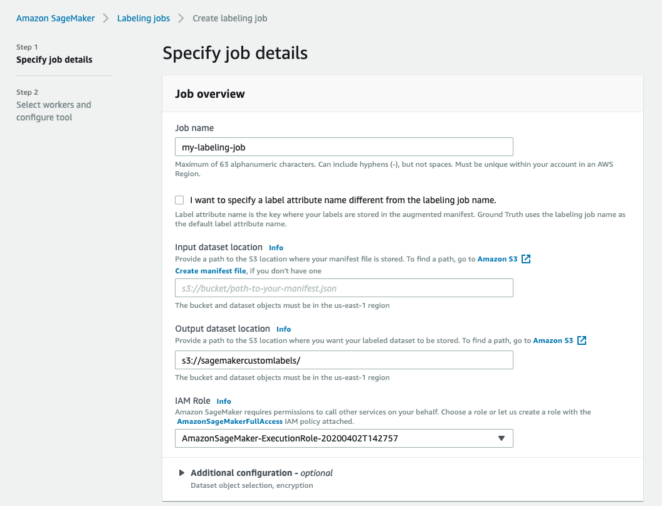
Task: Open the IAM Role dropdown
Action: [344, 438]
